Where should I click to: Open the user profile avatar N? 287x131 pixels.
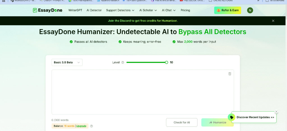coord(250,10)
